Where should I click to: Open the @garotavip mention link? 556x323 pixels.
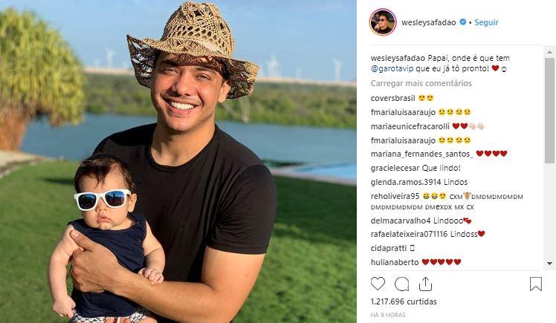click(x=392, y=68)
